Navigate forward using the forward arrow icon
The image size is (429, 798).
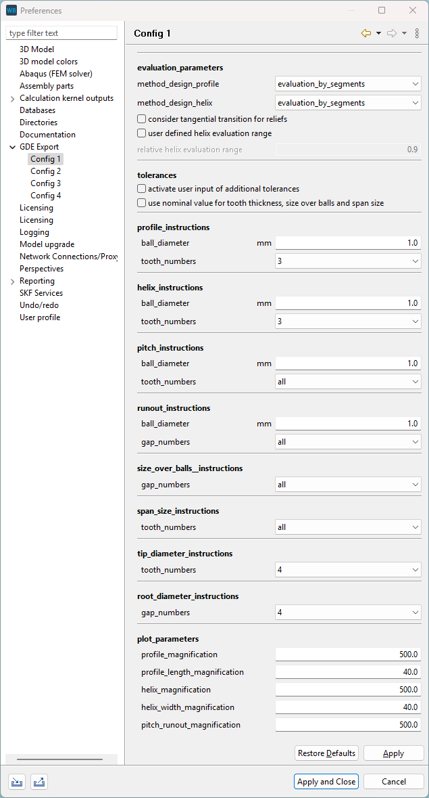click(x=391, y=32)
